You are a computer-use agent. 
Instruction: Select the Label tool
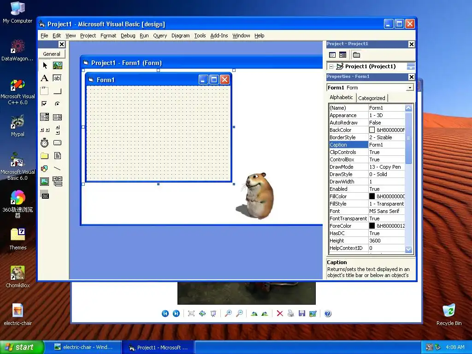[x=45, y=78]
